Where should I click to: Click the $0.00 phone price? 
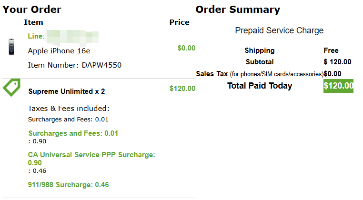pyautogui.click(x=186, y=48)
